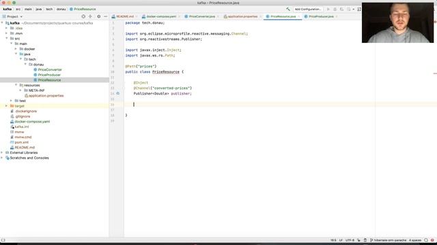Open the run actions dropdown arrow in toolbar

click(x=354, y=9)
